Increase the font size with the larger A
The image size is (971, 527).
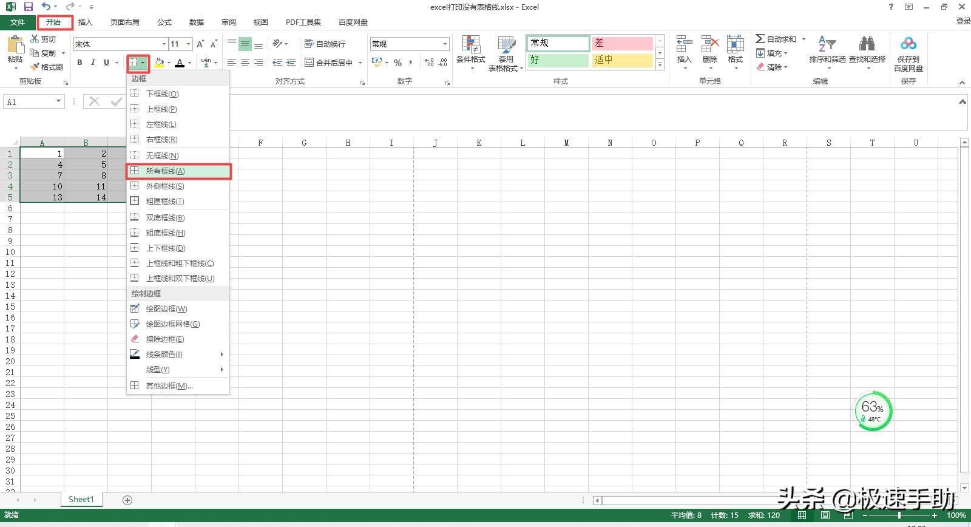coord(200,44)
